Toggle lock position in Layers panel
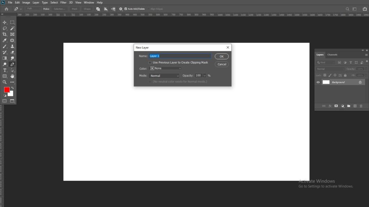Viewport: 369px width, 207px height. [335, 75]
